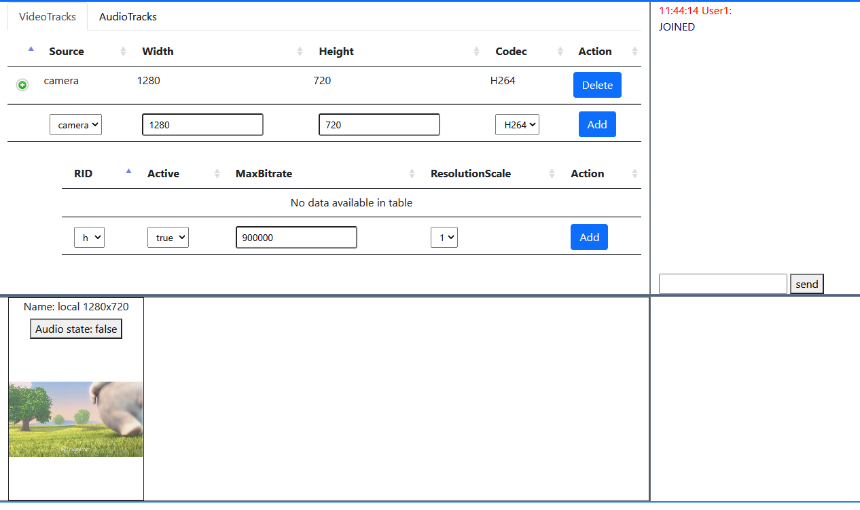Viewport: 860px width, 510px height.
Task: Sort video tracks by Height column
Action: (336, 52)
